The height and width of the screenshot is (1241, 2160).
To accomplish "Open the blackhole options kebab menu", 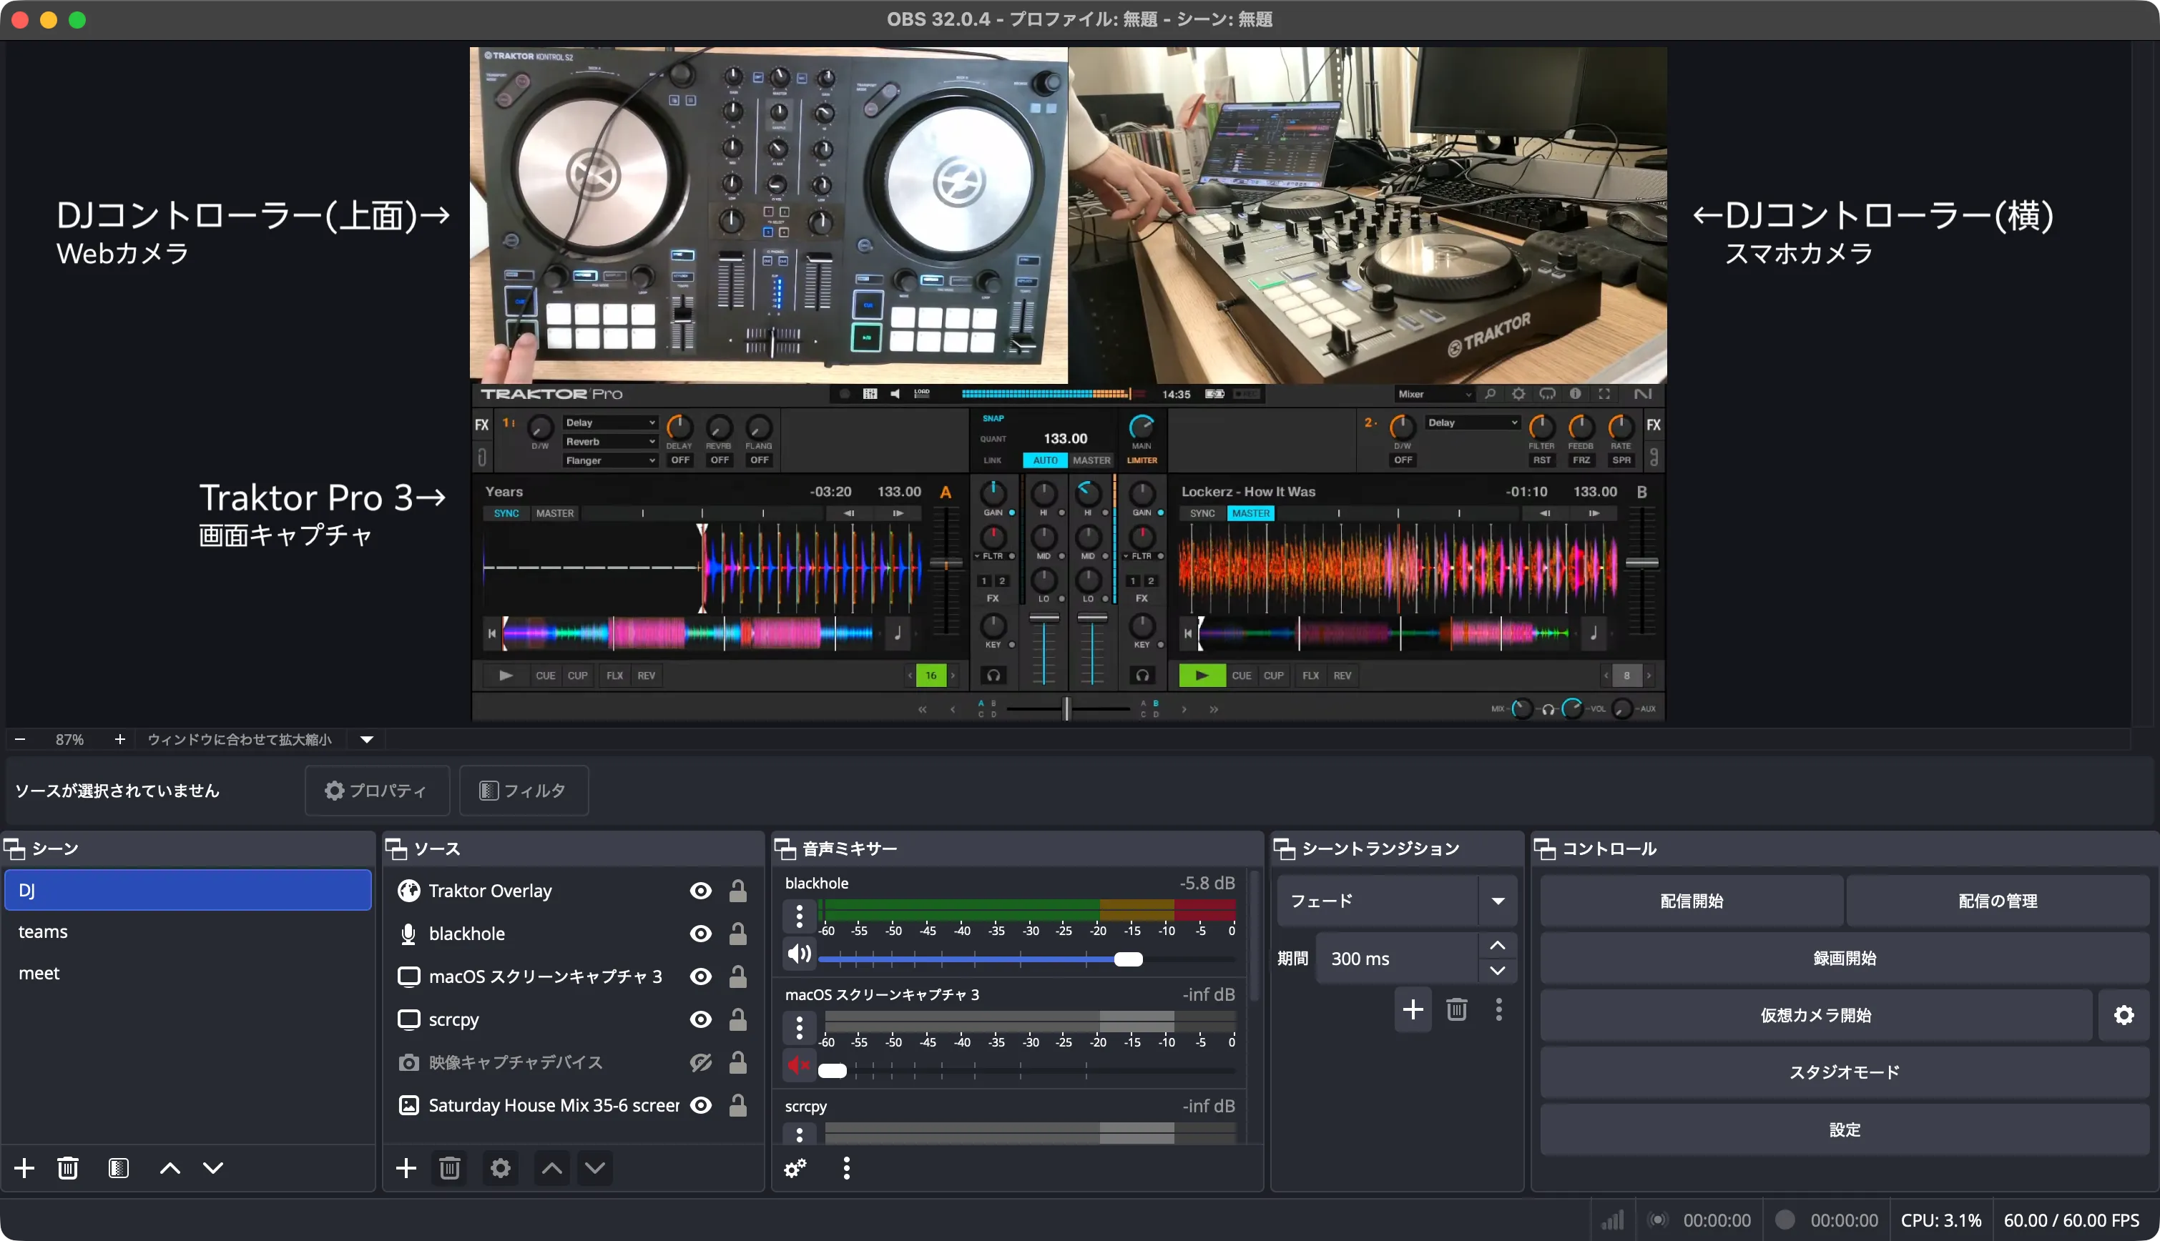I will coord(799,916).
